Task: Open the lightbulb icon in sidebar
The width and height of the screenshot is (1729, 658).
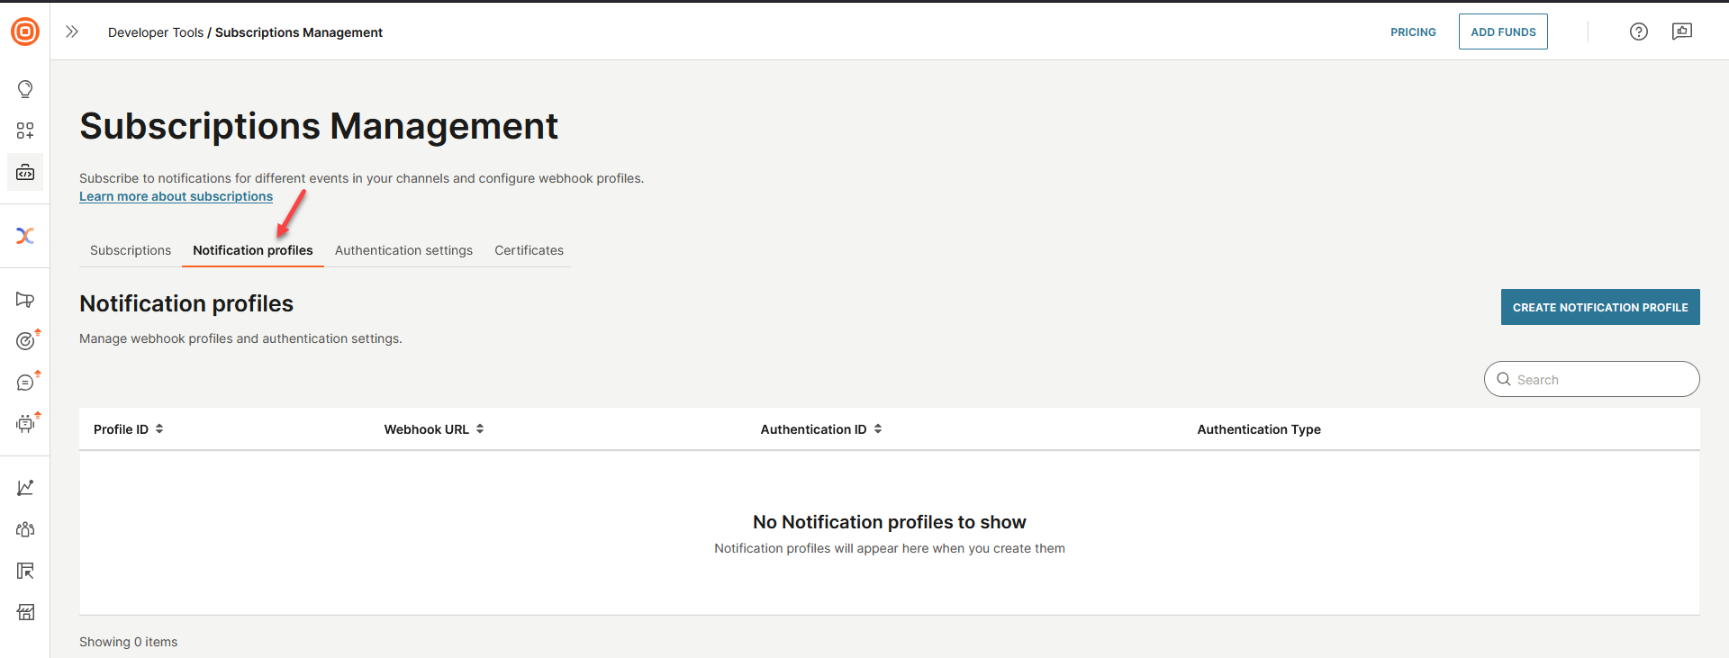Action: 25,89
